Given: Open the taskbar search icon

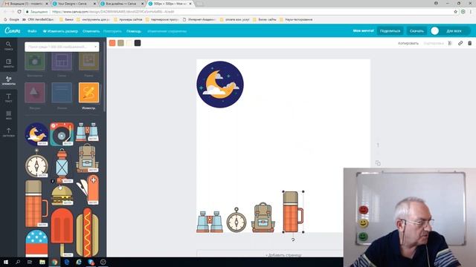Looking at the screenshot, I should [x=18, y=262].
